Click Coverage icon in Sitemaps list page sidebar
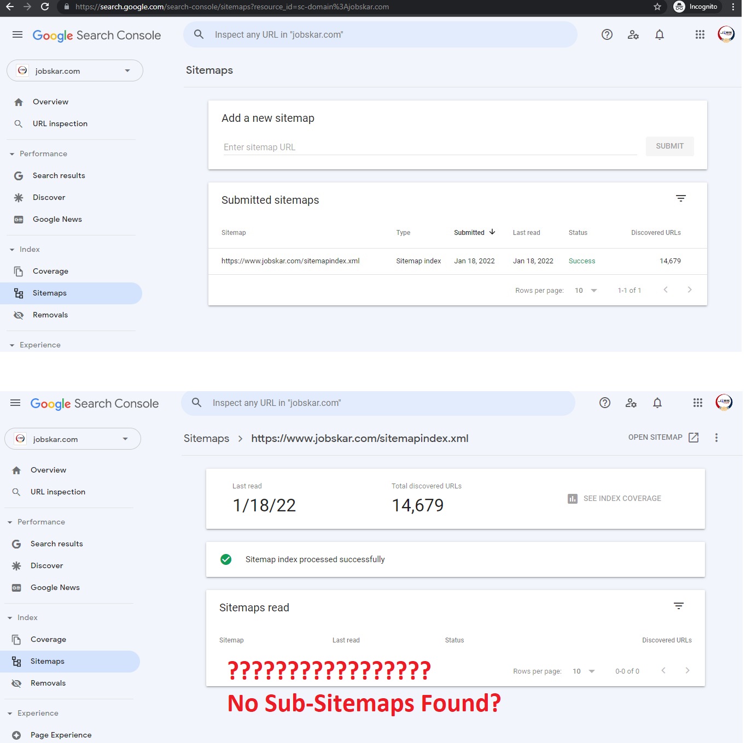Screen dimensions: 746x743 pos(19,272)
